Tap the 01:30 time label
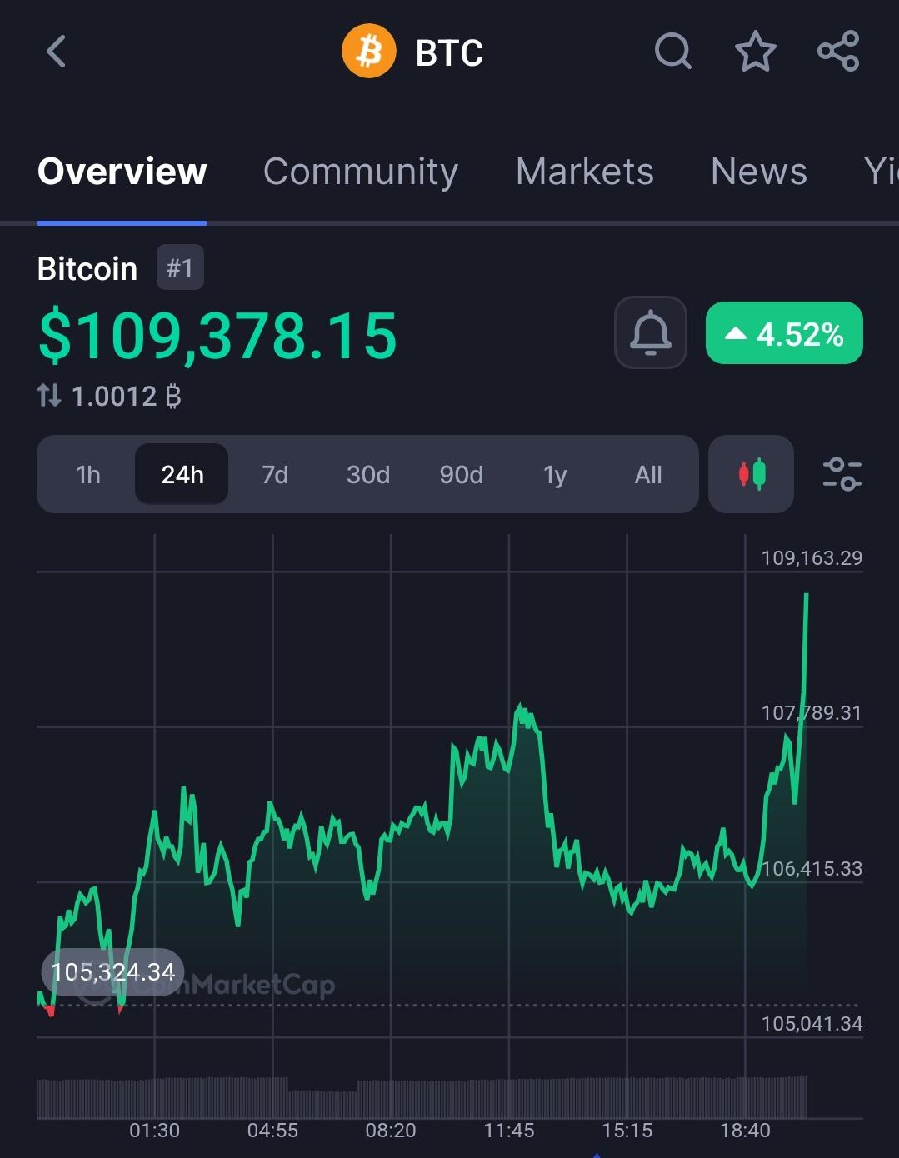The width and height of the screenshot is (899, 1158). [x=154, y=1131]
